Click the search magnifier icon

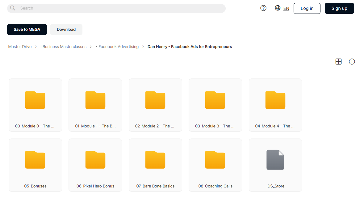click(x=13, y=8)
